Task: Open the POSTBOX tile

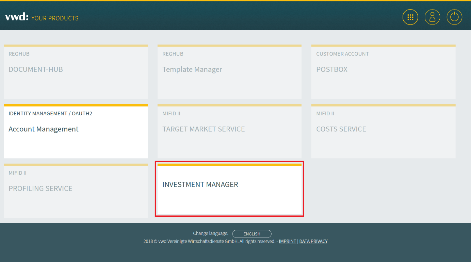Action: pyautogui.click(x=383, y=72)
